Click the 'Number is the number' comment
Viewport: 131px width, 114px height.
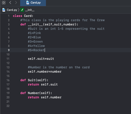click(x=59, y=67)
